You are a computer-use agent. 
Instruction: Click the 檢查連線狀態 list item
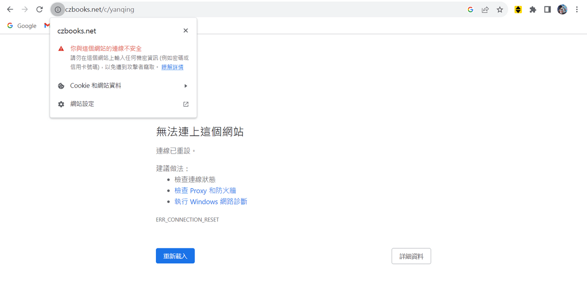point(195,180)
